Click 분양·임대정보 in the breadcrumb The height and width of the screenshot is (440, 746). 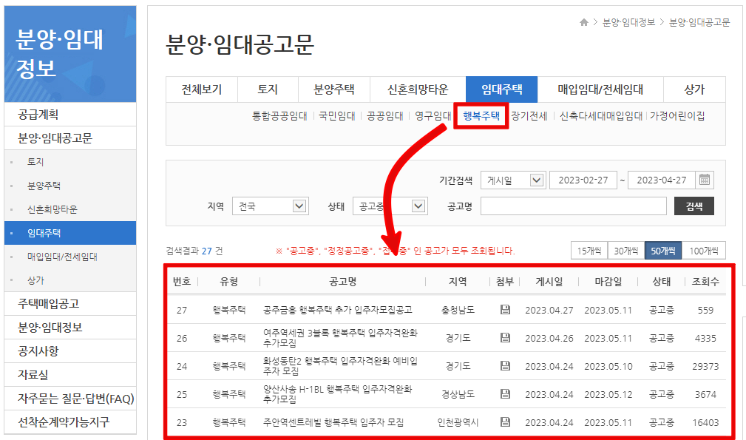(x=628, y=22)
